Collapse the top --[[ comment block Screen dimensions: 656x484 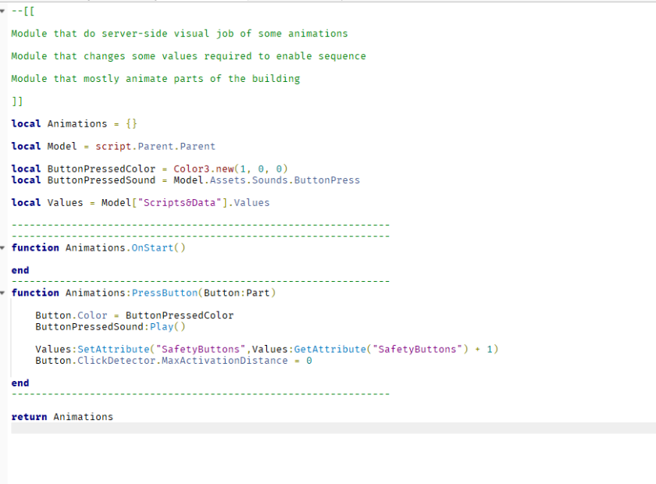tap(5, 11)
